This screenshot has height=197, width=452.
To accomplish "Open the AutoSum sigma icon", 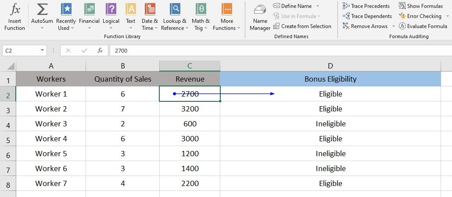I will 42,9.
